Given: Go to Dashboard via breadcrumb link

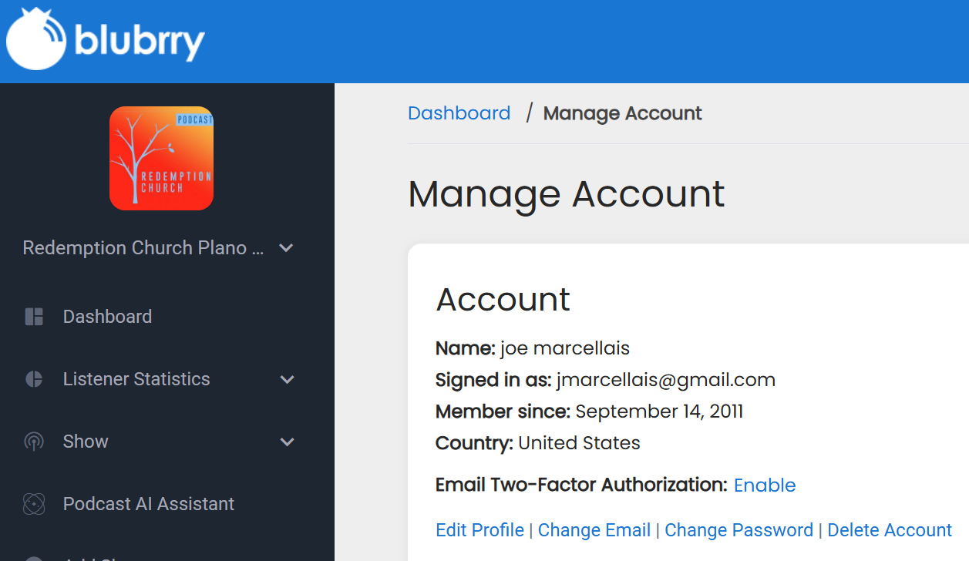Looking at the screenshot, I should 459,113.
